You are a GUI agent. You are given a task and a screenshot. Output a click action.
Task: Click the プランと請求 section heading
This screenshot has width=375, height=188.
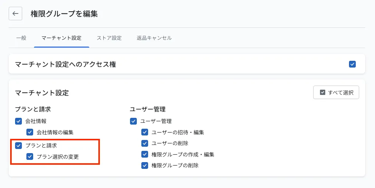pyautogui.click(x=33, y=109)
